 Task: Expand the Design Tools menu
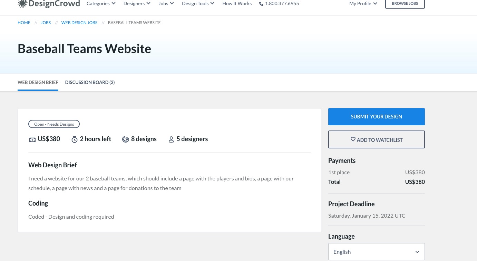click(x=198, y=3)
